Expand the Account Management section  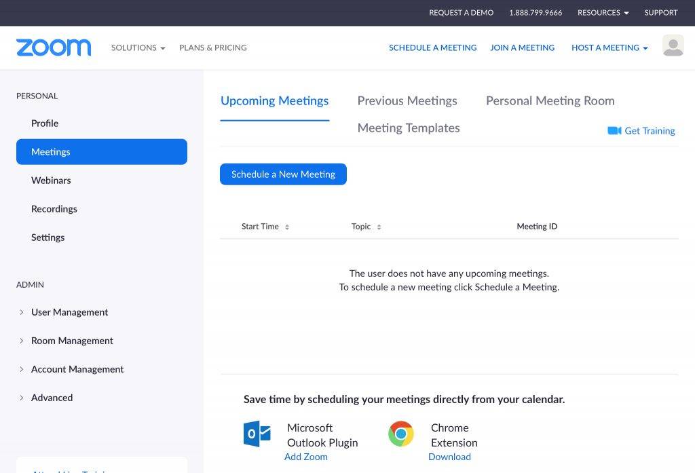pyautogui.click(x=77, y=369)
